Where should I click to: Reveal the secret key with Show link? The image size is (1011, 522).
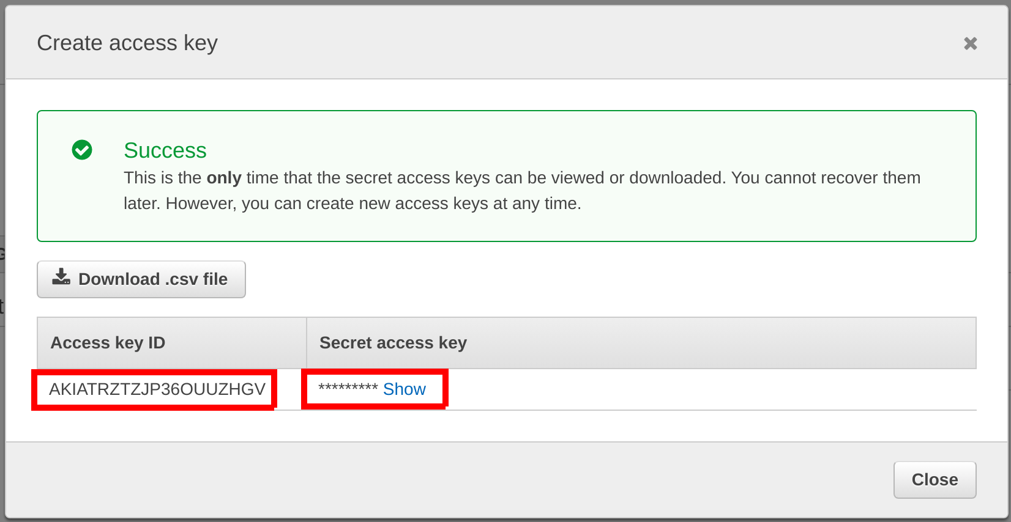(x=404, y=389)
